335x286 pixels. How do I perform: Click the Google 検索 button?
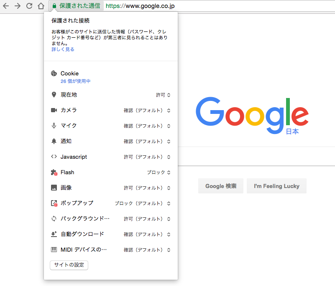tap(221, 186)
